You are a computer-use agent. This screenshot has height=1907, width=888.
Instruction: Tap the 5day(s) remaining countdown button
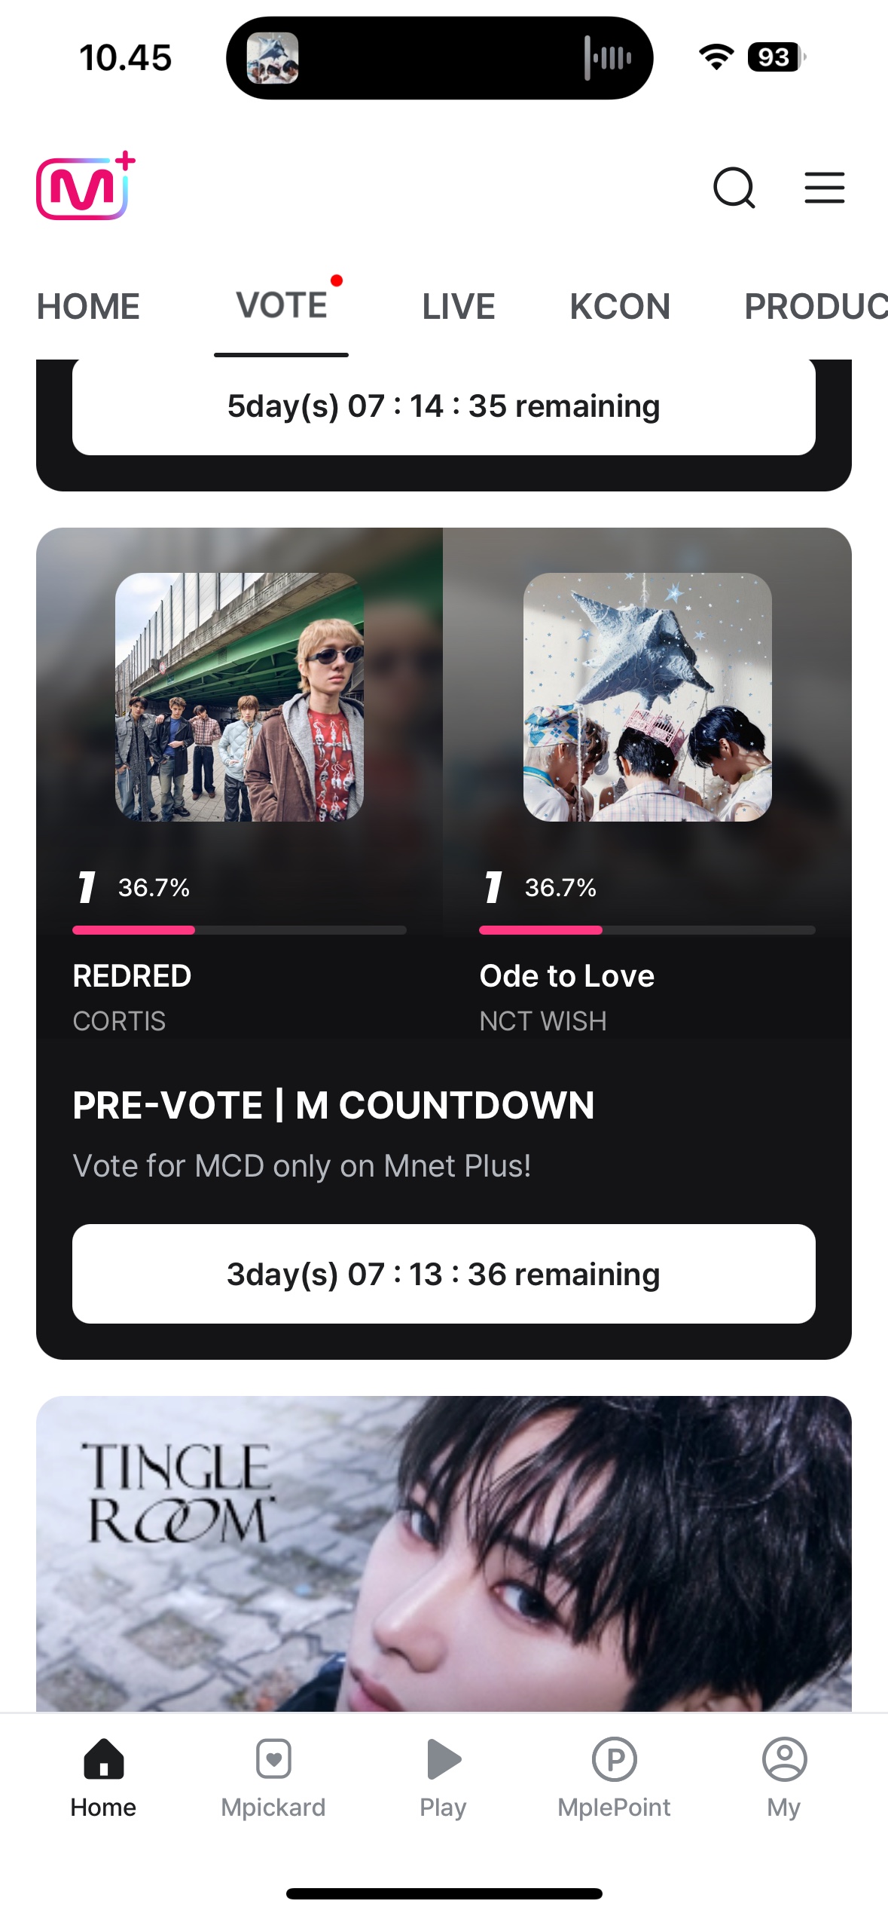pos(444,407)
